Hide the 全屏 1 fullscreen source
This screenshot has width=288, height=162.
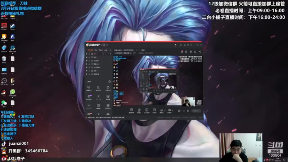[x=86, y=71]
